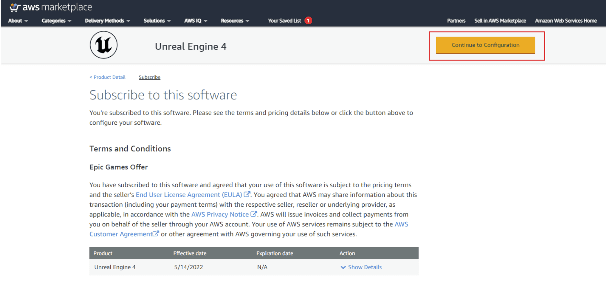Screen dimensions: 606x291
Task: Open the AWS Privacy Notice link
Action: pos(220,214)
